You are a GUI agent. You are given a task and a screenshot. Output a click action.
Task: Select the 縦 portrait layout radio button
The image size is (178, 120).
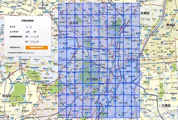(27, 32)
